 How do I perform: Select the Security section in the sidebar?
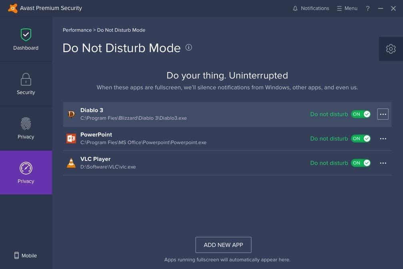pyautogui.click(x=26, y=83)
